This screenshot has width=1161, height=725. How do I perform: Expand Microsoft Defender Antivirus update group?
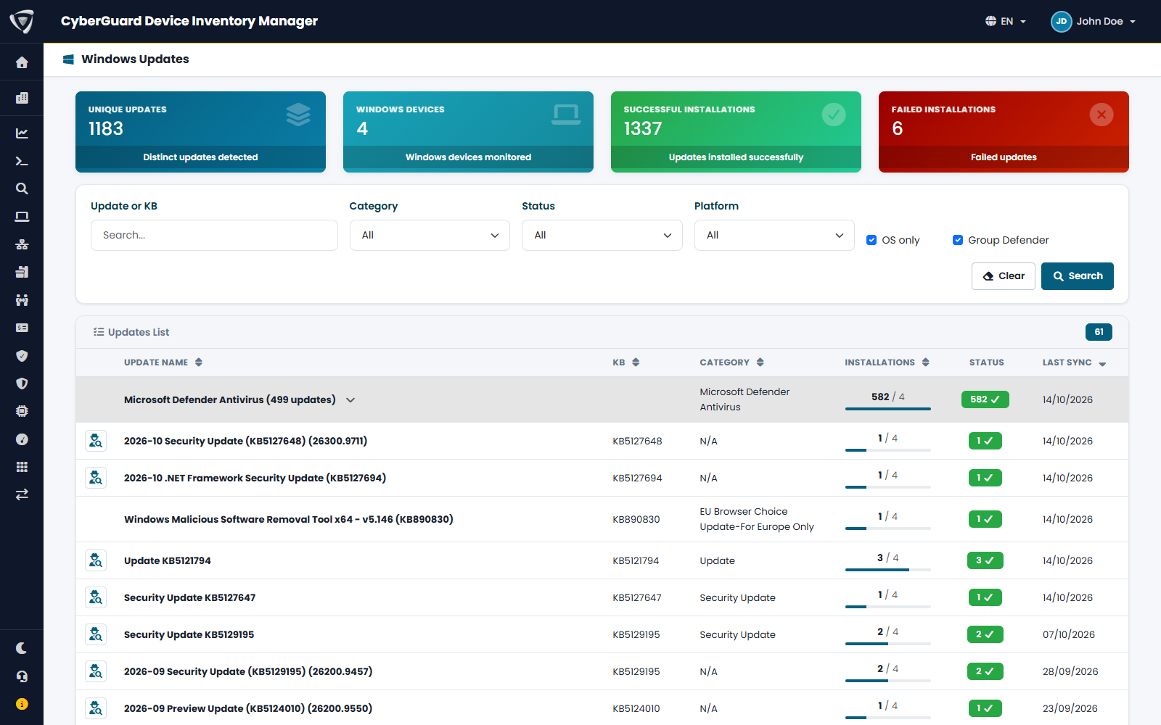[x=350, y=400]
